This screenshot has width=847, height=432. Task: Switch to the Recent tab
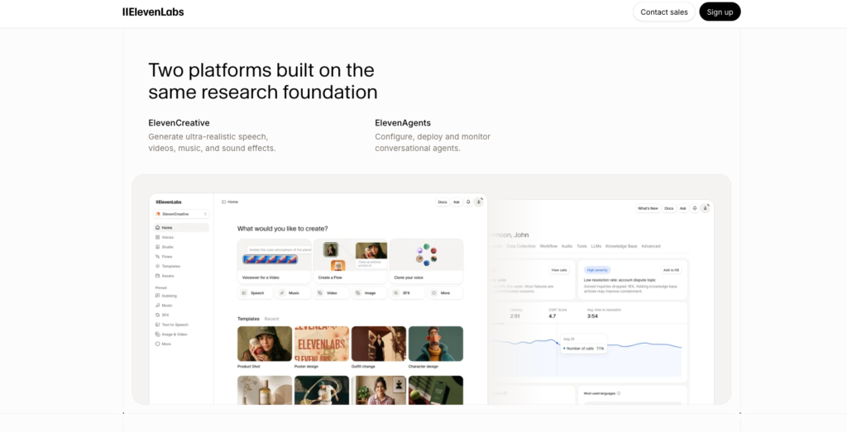tap(271, 319)
